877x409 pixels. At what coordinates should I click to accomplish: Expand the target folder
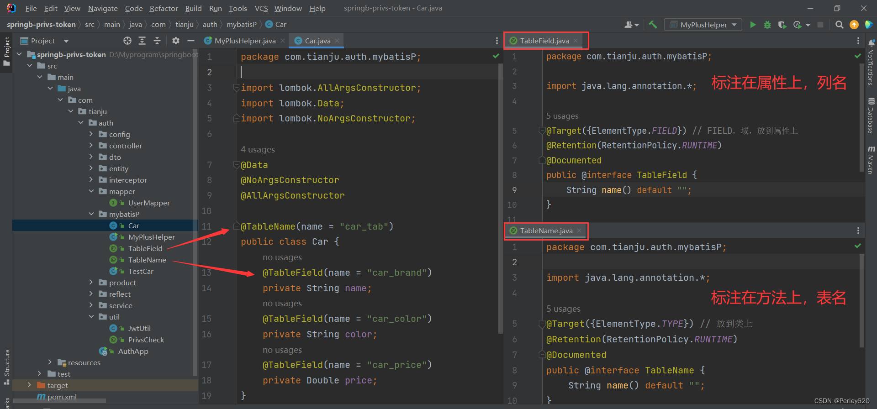point(30,385)
